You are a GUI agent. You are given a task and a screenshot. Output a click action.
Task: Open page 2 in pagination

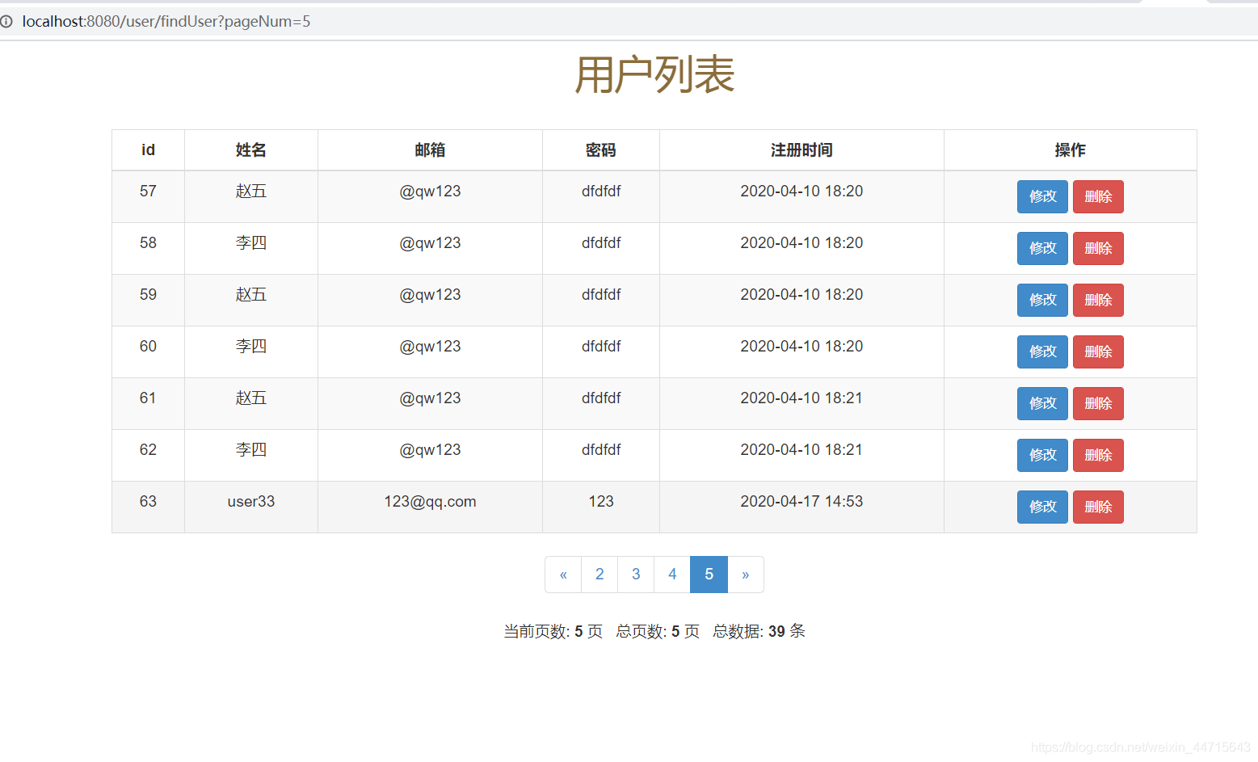pos(600,575)
